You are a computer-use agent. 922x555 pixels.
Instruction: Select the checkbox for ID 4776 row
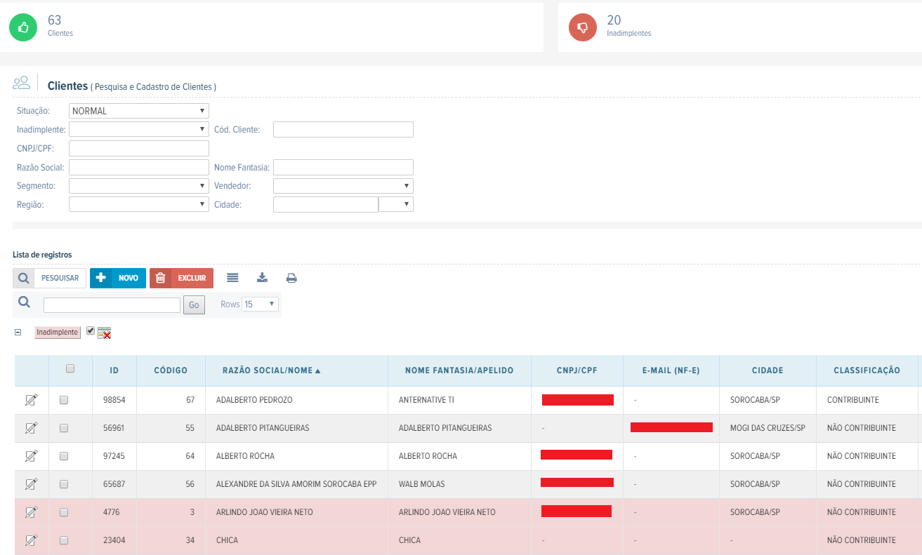coord(64,512)
